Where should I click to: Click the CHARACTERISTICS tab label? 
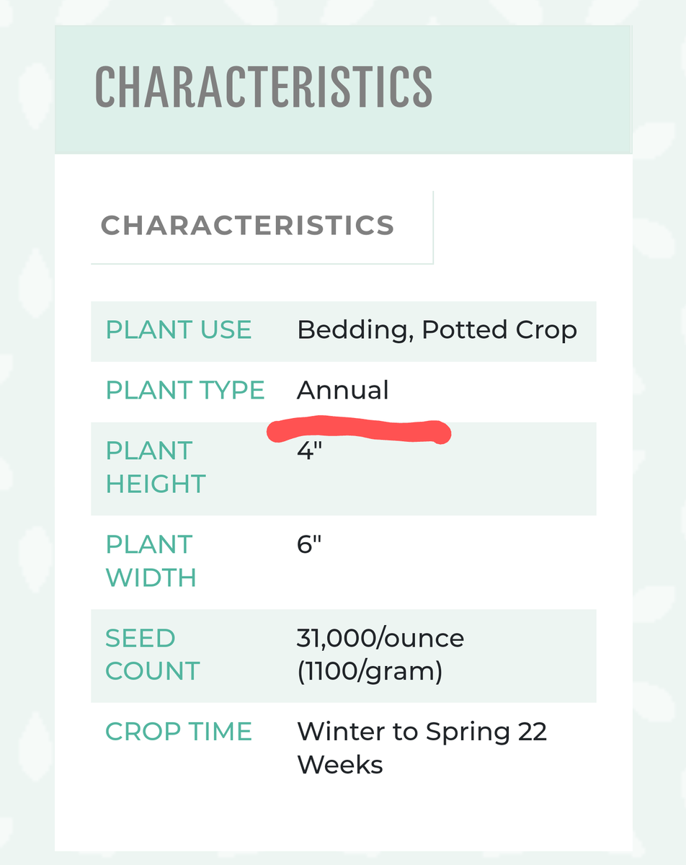pyautogui.click(x=247, y=226)
